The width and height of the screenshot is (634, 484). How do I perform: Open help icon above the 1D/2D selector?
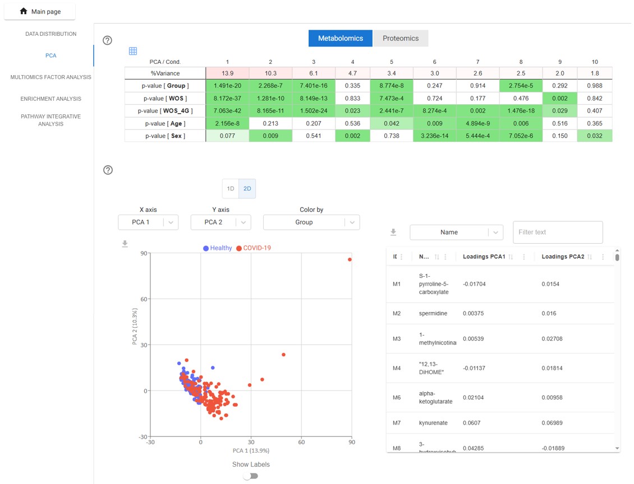(x=108, y=170)
